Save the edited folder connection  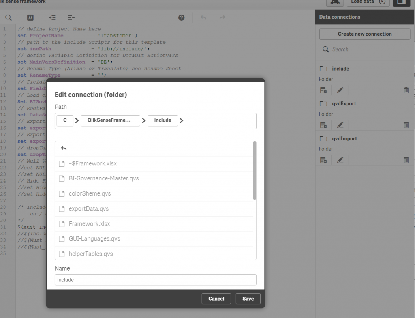[248, 299]
